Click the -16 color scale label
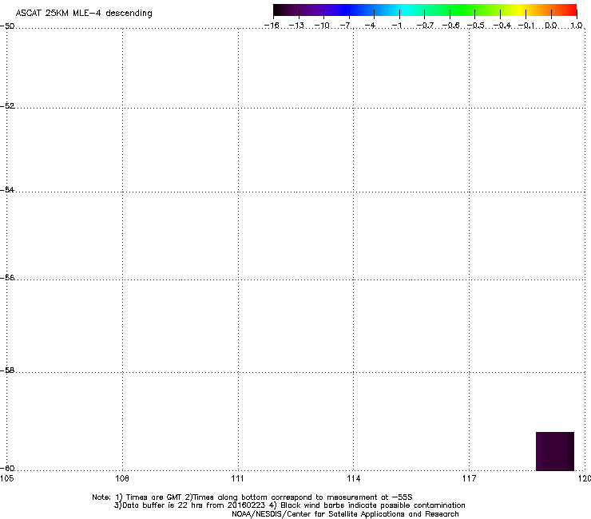 272,26
